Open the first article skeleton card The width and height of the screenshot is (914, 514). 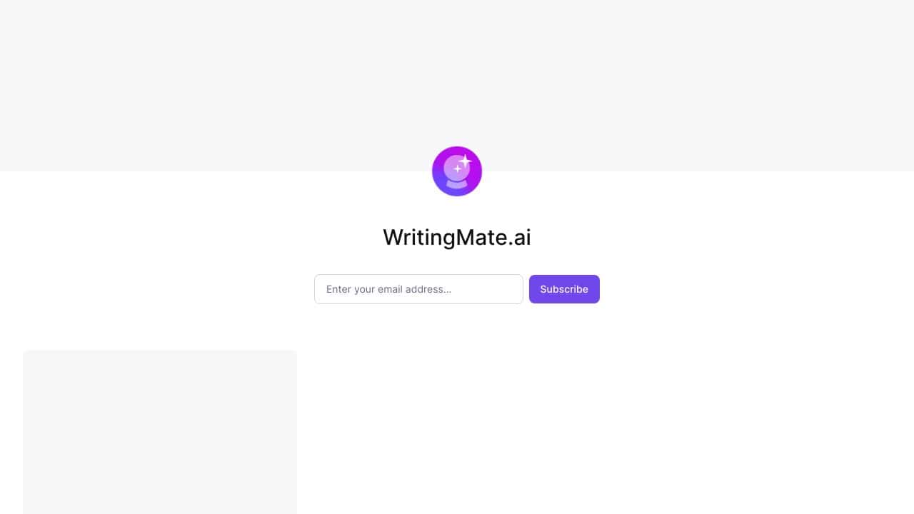point(160,432)
